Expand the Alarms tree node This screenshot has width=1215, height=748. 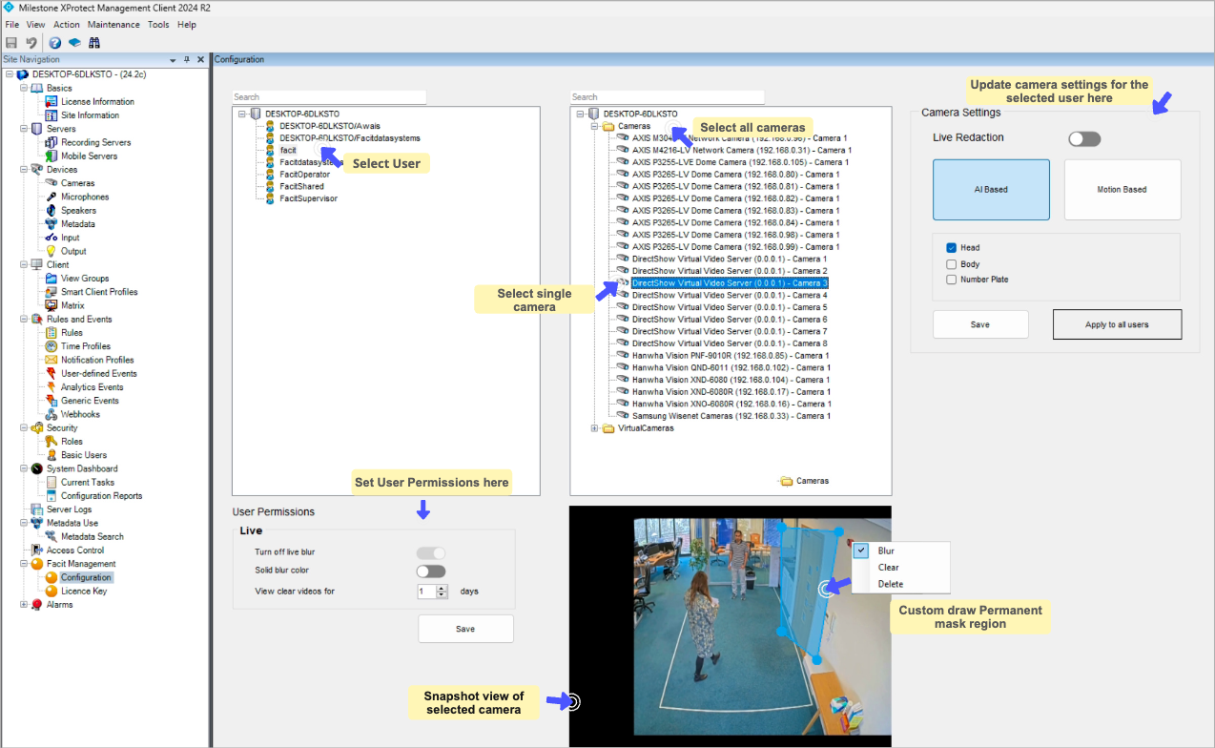click(x=24, y=604)
